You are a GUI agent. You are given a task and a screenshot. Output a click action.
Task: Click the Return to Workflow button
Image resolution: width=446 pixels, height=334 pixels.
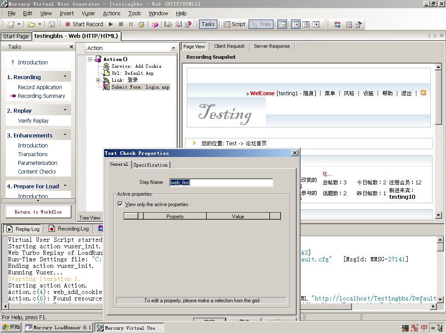pos(38,212)
